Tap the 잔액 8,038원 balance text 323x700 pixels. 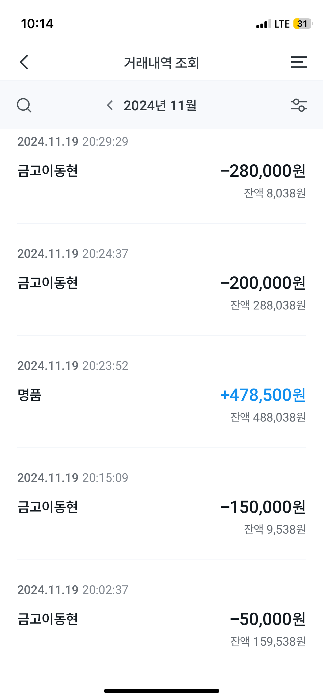[x=274, y=193]
